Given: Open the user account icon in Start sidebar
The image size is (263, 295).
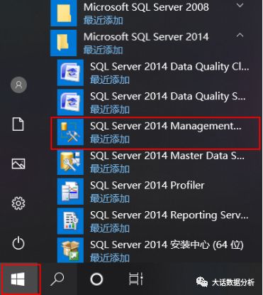Looking at the screenshot, I should pos(18,85).
